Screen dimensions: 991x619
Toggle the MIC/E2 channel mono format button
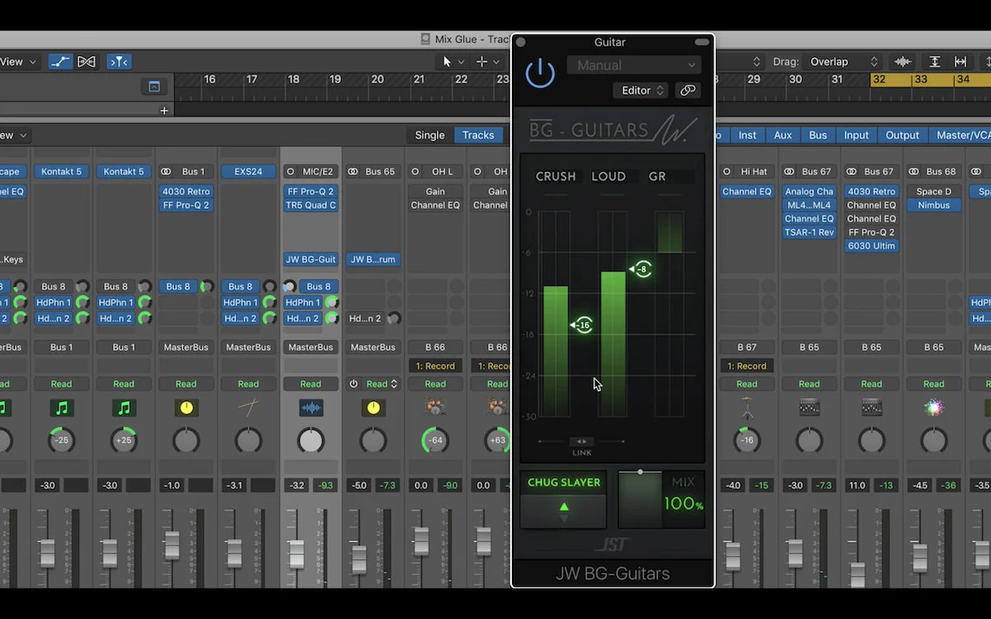click(290, 172)
